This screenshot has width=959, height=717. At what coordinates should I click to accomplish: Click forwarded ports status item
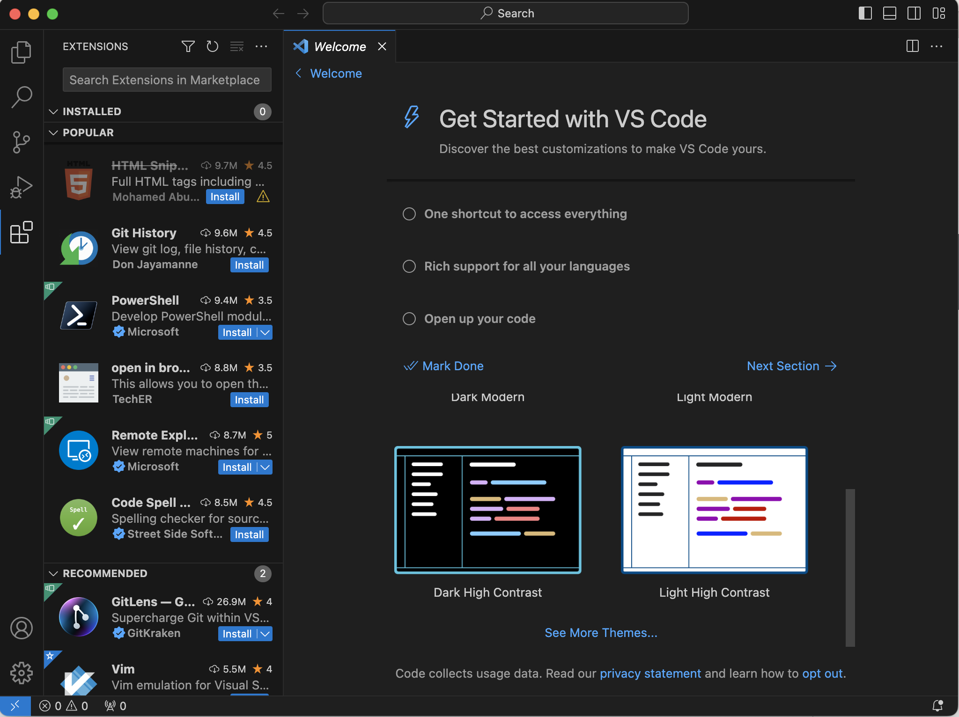click(115, 705)
